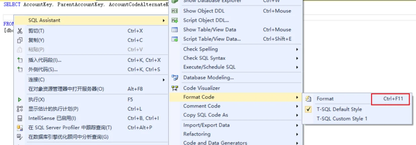Select 显示估计的执行计划(P)
Image resolution: width=416 pixels, height=145 pixels.
tap(91, 109)
